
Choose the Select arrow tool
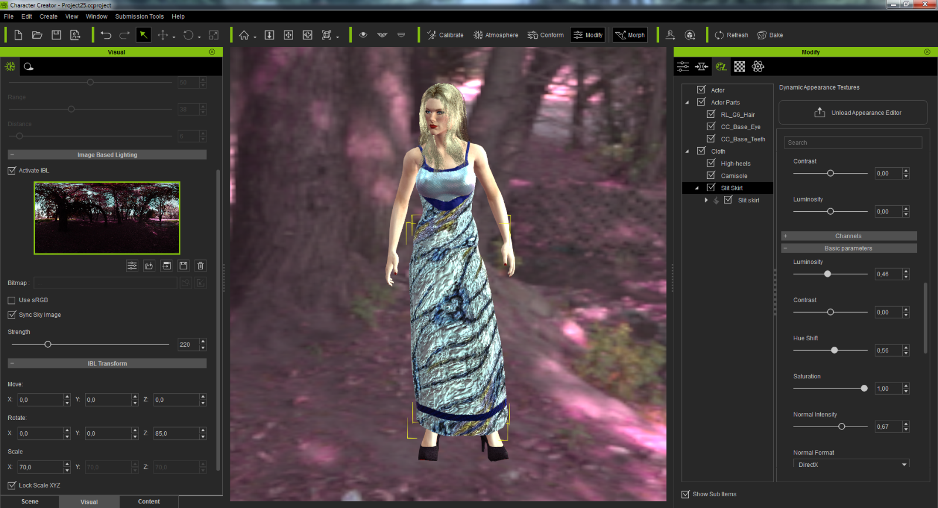tap(143, 35)
